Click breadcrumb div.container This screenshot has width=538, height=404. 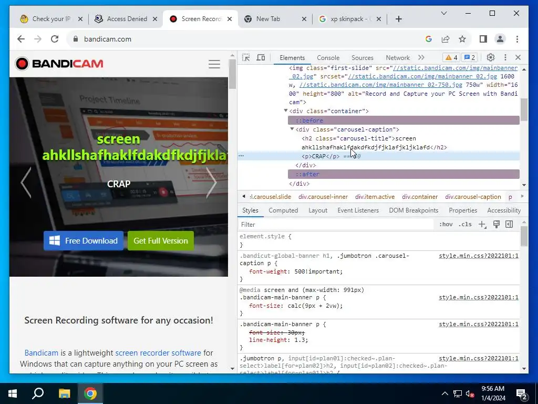(420, 197)
